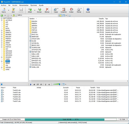Skip to previous track

click(x=38, y=84)
